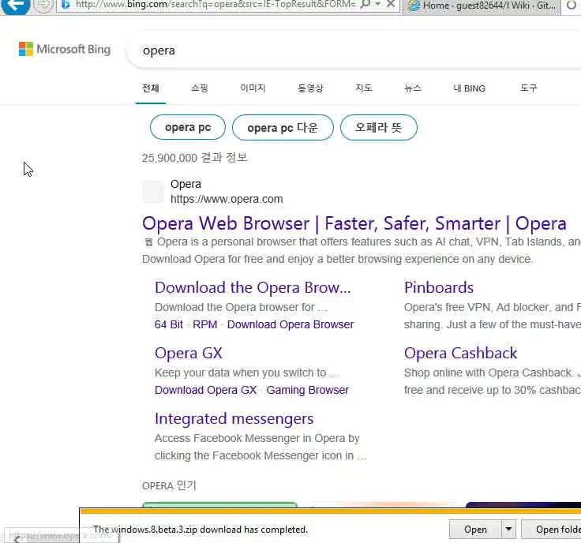Viewport: 581px width, 543px height.
Task: Click the Microsoft Bing logo
Action: (65, 49)
